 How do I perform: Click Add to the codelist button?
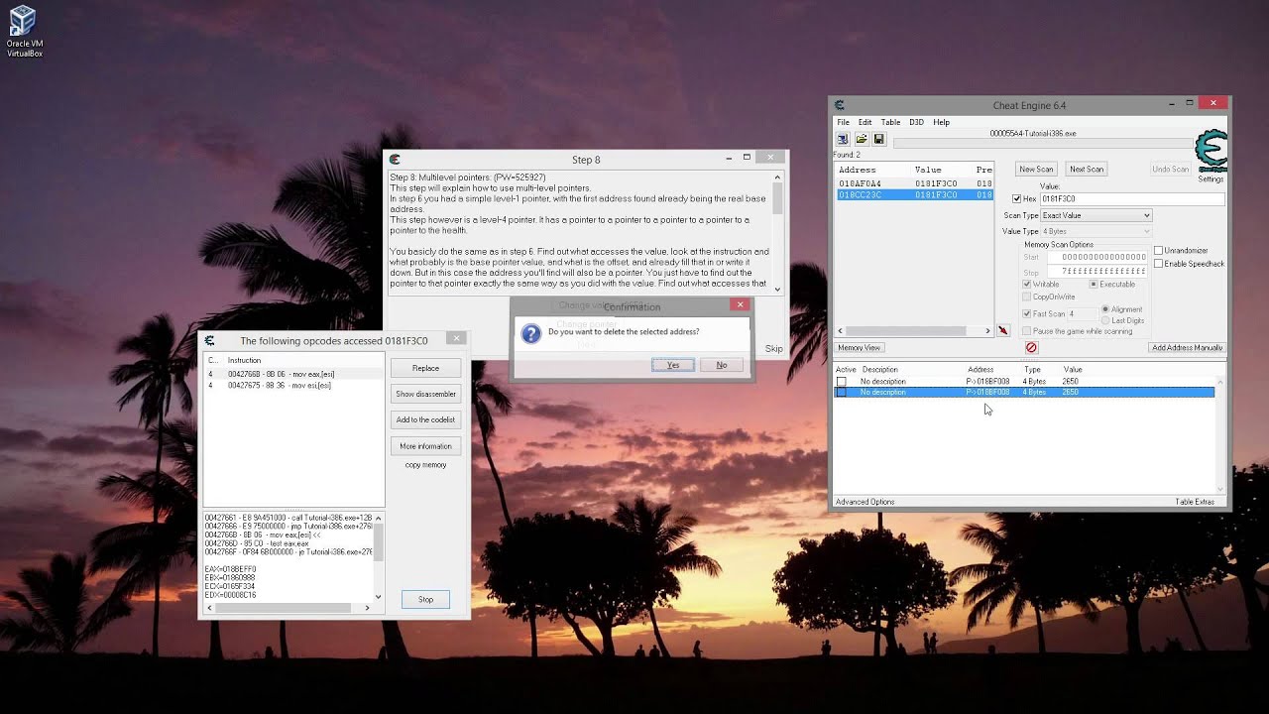[425, 419]
